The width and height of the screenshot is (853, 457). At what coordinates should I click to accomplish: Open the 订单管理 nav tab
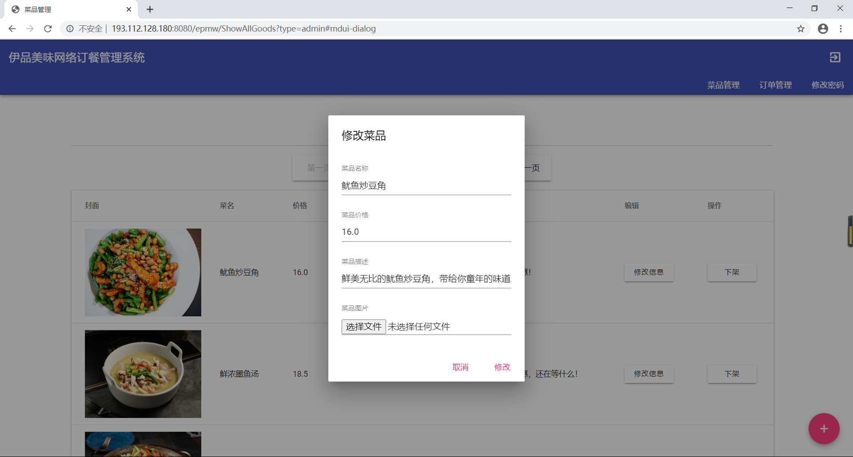[x=775, y=85]
